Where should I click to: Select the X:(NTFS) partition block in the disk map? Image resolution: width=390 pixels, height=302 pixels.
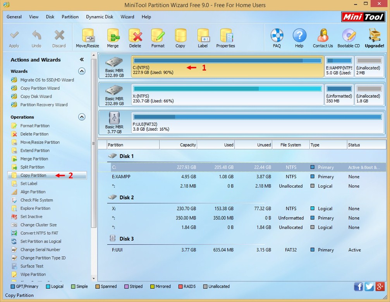point(227,95)
